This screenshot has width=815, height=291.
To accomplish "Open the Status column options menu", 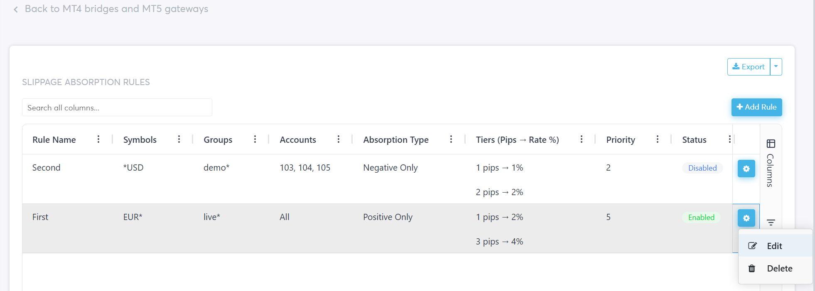I will coord(729,139).
